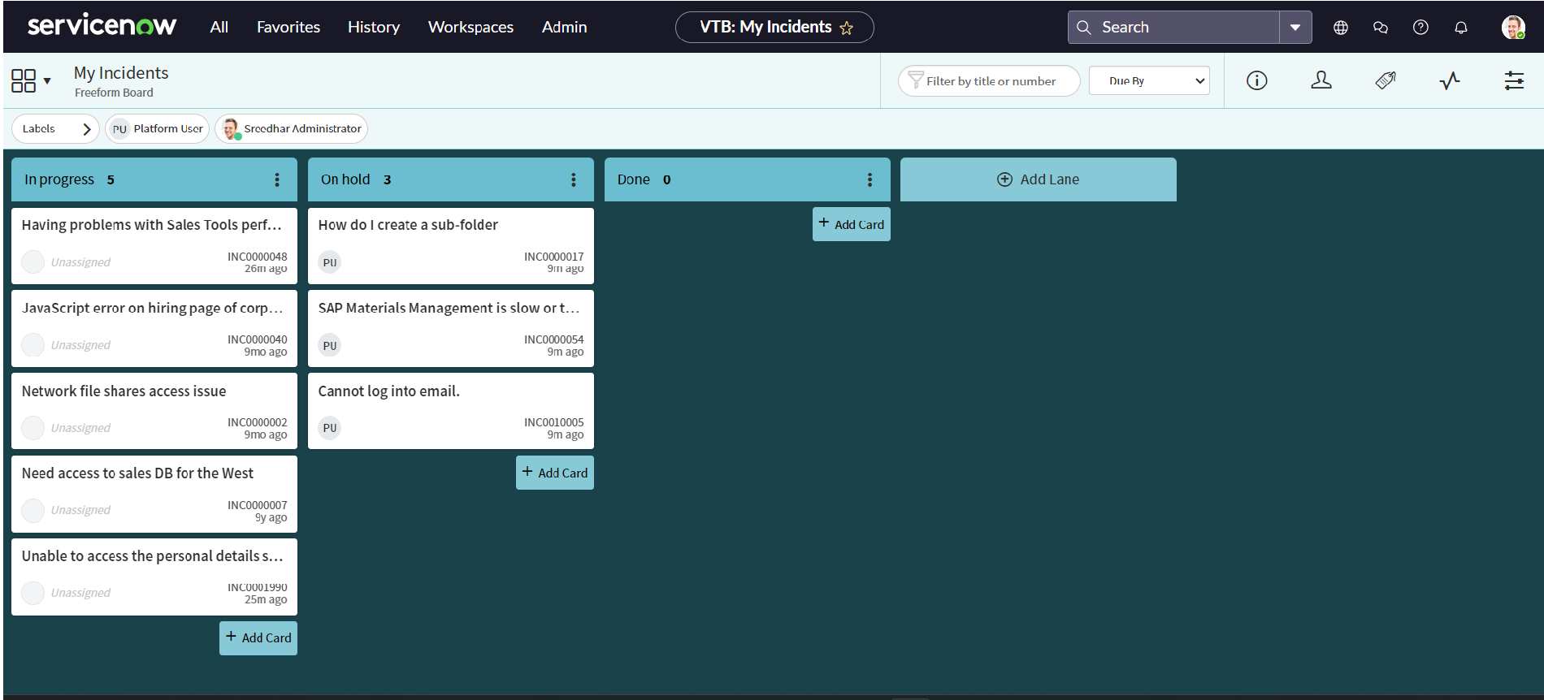Open the board switcher grid icon
1544x700 pixels.
[24, 80]
